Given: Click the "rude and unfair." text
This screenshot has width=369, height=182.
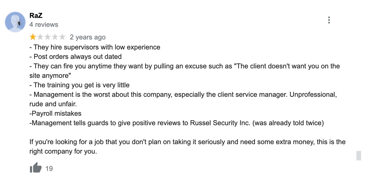Looking at the screenshot, I should [53, 104].
